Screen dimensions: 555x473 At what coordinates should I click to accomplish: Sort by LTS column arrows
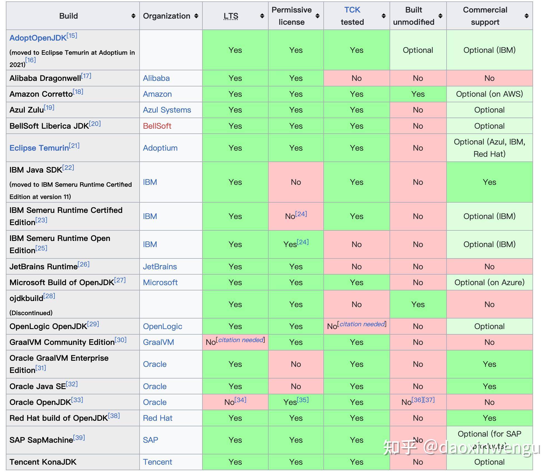coord(262,16)
